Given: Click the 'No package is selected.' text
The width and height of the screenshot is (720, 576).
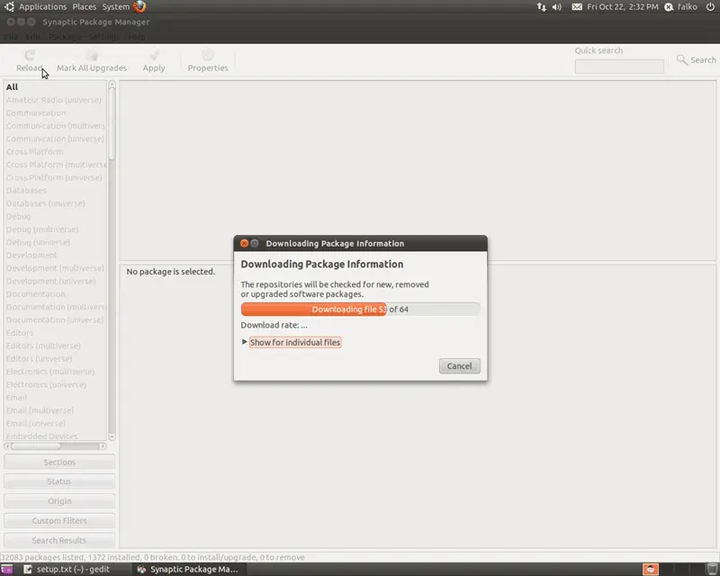Looking at the screenshot, I should click(x=170, y=272).
